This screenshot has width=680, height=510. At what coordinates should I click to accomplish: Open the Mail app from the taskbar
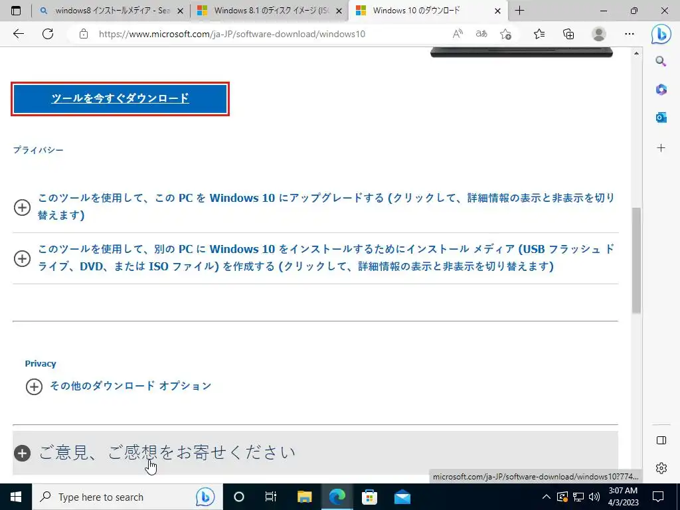pos(402,497)
